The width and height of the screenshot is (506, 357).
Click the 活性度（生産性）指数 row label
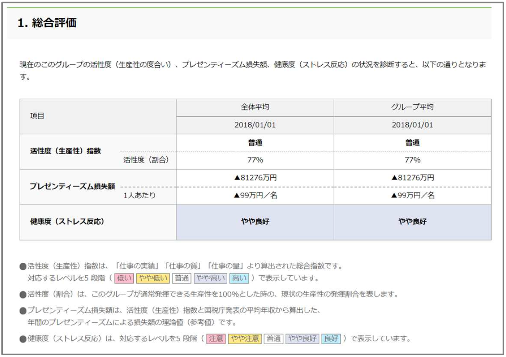pyautogui.click(x=65, y=151)
